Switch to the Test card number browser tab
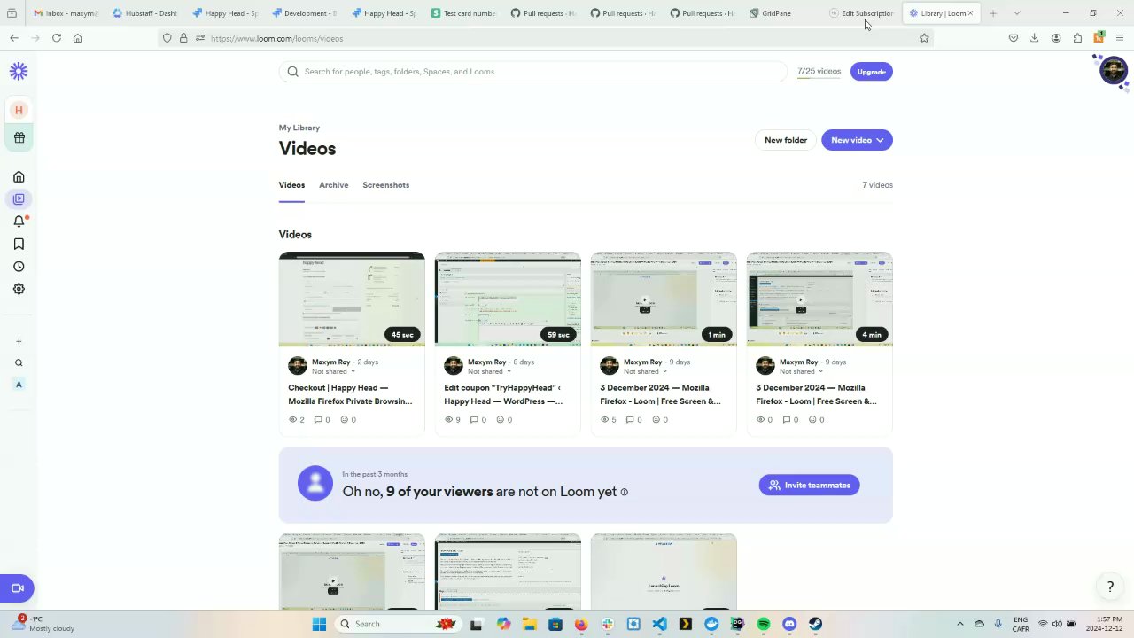This screenshot has height=638, width=1134. [x=463, y=13]
